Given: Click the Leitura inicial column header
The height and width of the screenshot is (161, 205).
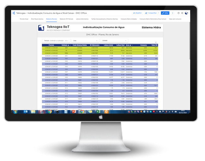Looking at the screenshot, I should click(108, 45).
